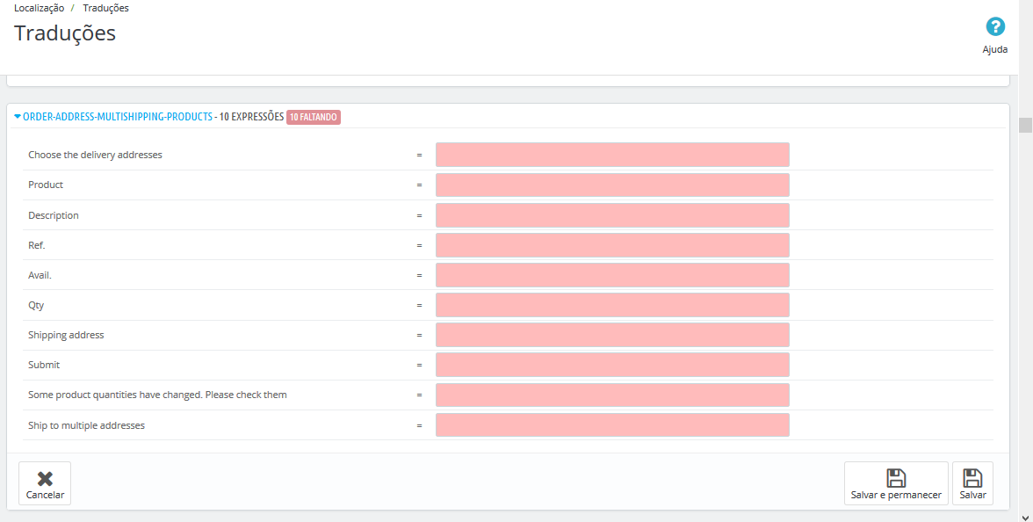Focus translation field for Choose the delivery addresses
This screenshot has width=1033, height=522.
(x=612, y=155)
